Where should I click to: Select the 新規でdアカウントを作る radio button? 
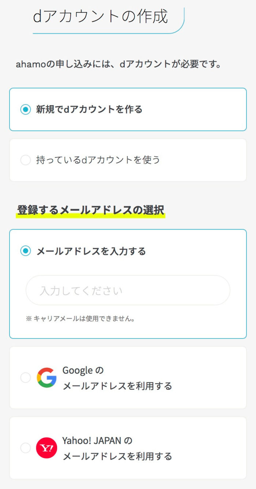click(x=26, y=109)
